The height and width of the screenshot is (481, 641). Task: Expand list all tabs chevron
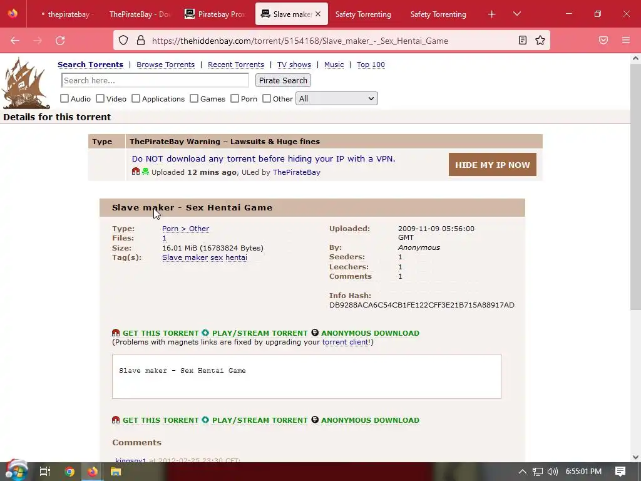tap(516, 14)
